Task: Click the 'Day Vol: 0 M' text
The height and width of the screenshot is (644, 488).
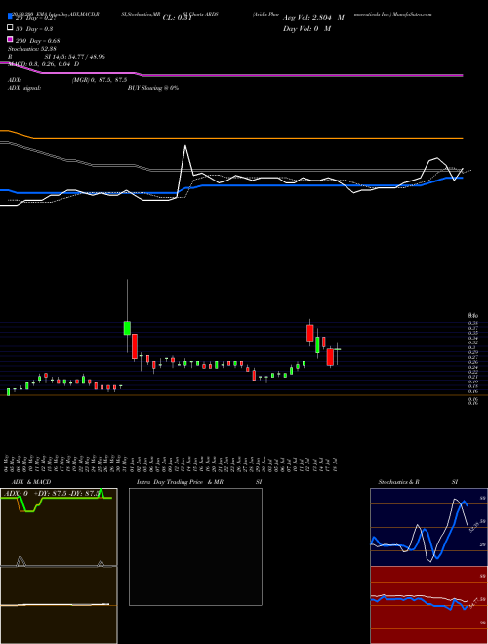Action: point(306,28)
